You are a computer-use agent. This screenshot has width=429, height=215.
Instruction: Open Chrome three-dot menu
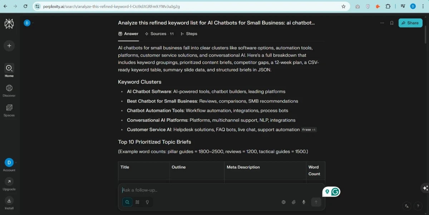[x=423, y=6]
